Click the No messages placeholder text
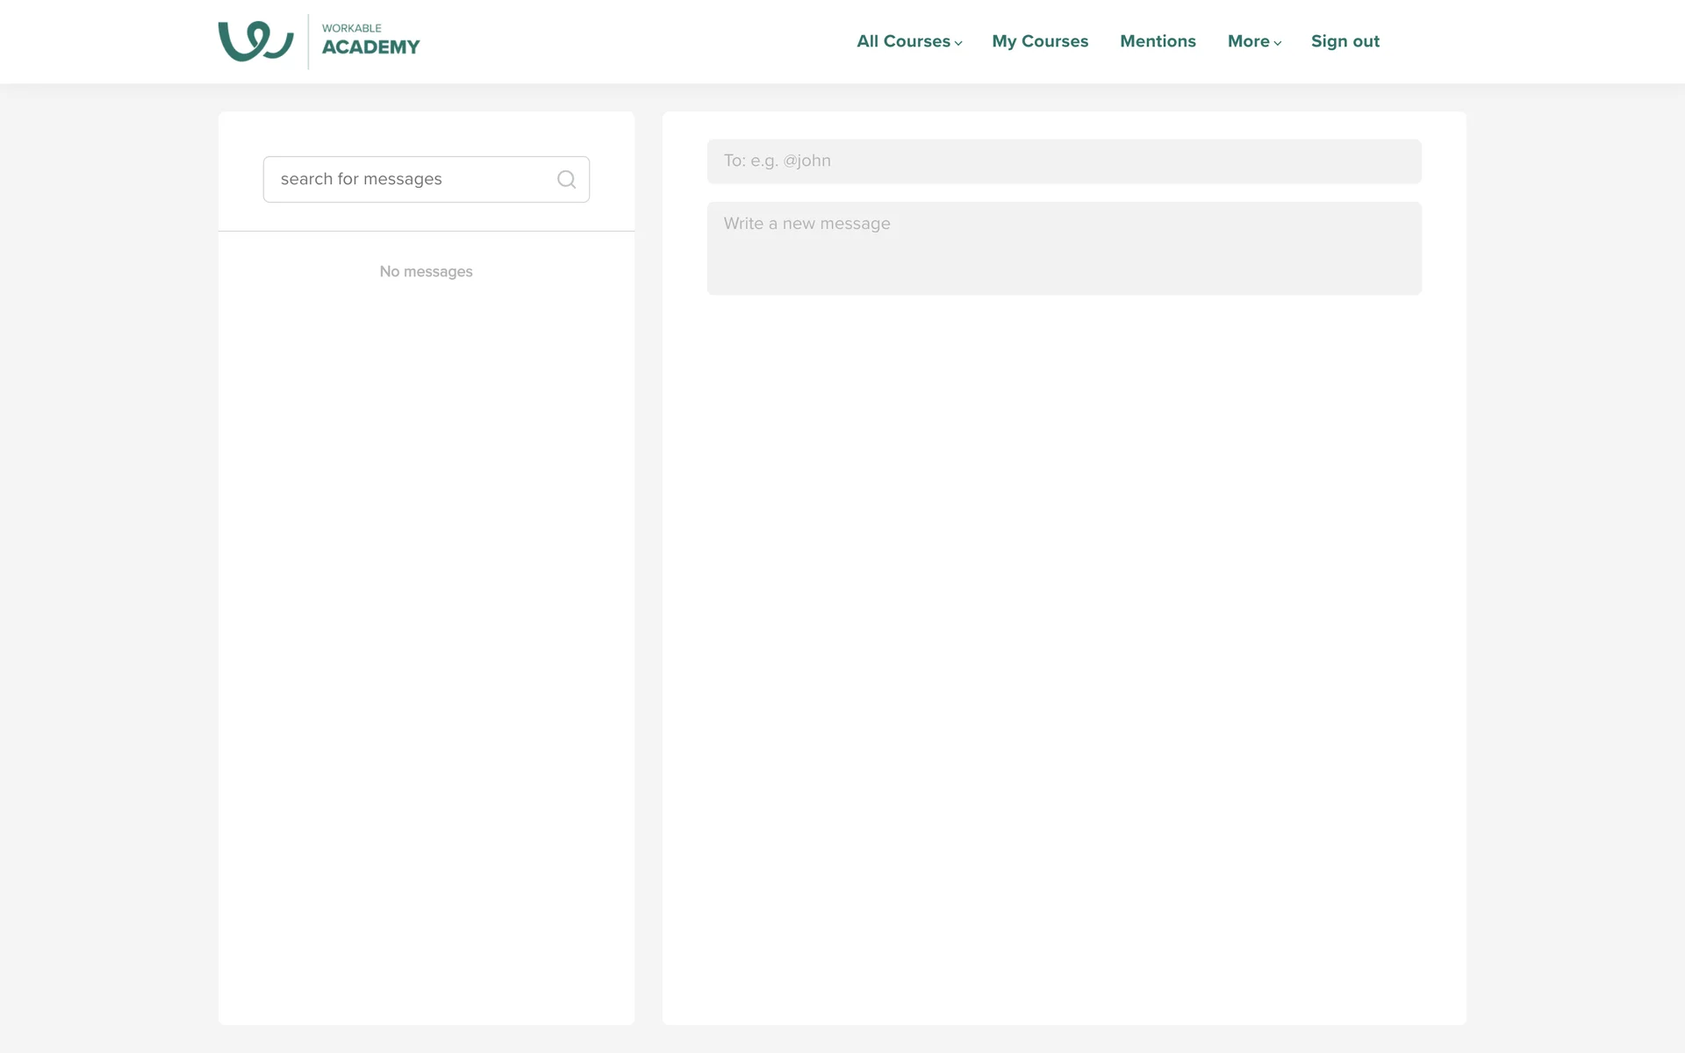 (426, 272)
